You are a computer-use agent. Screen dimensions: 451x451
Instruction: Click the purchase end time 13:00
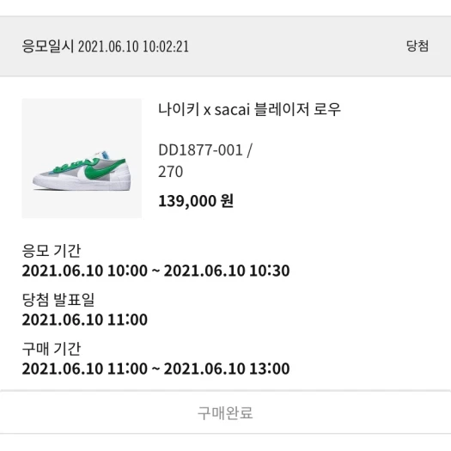[x=269, y=369]
